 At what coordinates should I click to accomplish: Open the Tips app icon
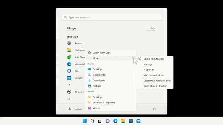coord(69,71)
